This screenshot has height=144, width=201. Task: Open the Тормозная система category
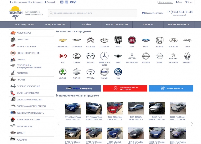pyautogui.click(x=32, y=120)
